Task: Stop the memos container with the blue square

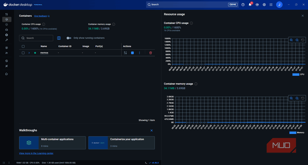Action: coord(132,53)
